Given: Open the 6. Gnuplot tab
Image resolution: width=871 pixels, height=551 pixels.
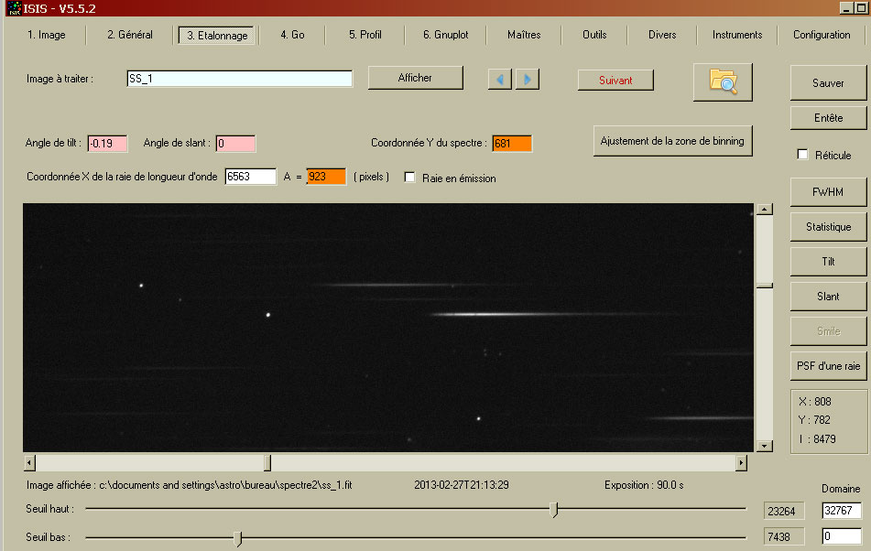Looking at the screenshot, I should pyautogui.click(x=445, y=35).
